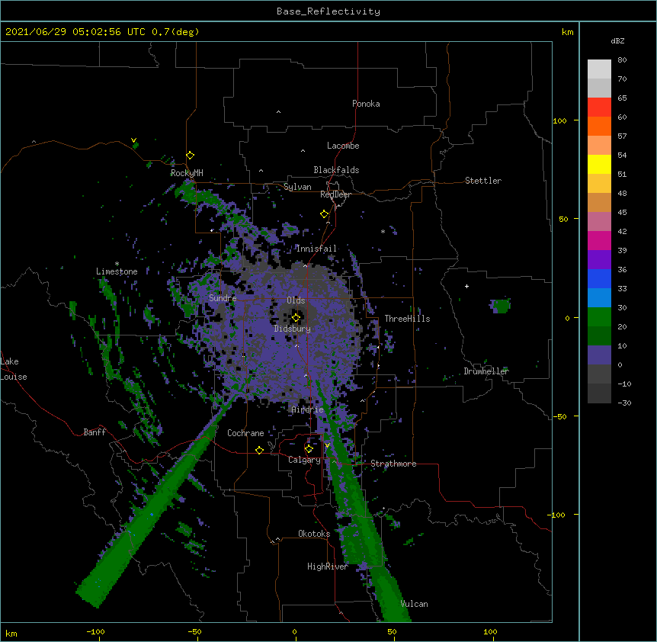657x642 pixels.
Task: Click the Blackfalds label
Action: pyautogui.click(x=336, y=170)
